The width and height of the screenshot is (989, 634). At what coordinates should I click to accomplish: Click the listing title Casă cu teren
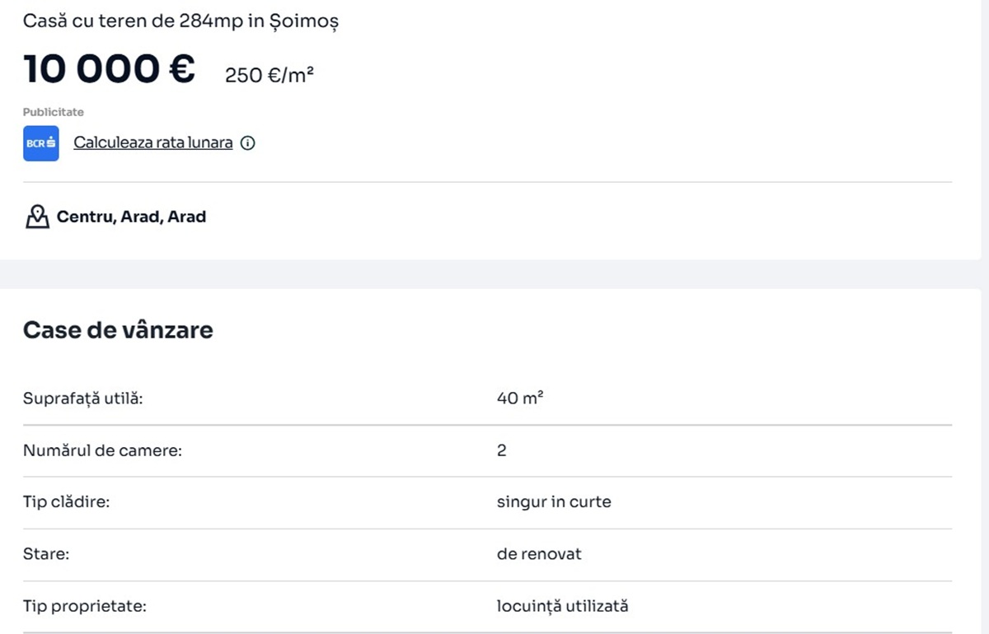point(180,21)
